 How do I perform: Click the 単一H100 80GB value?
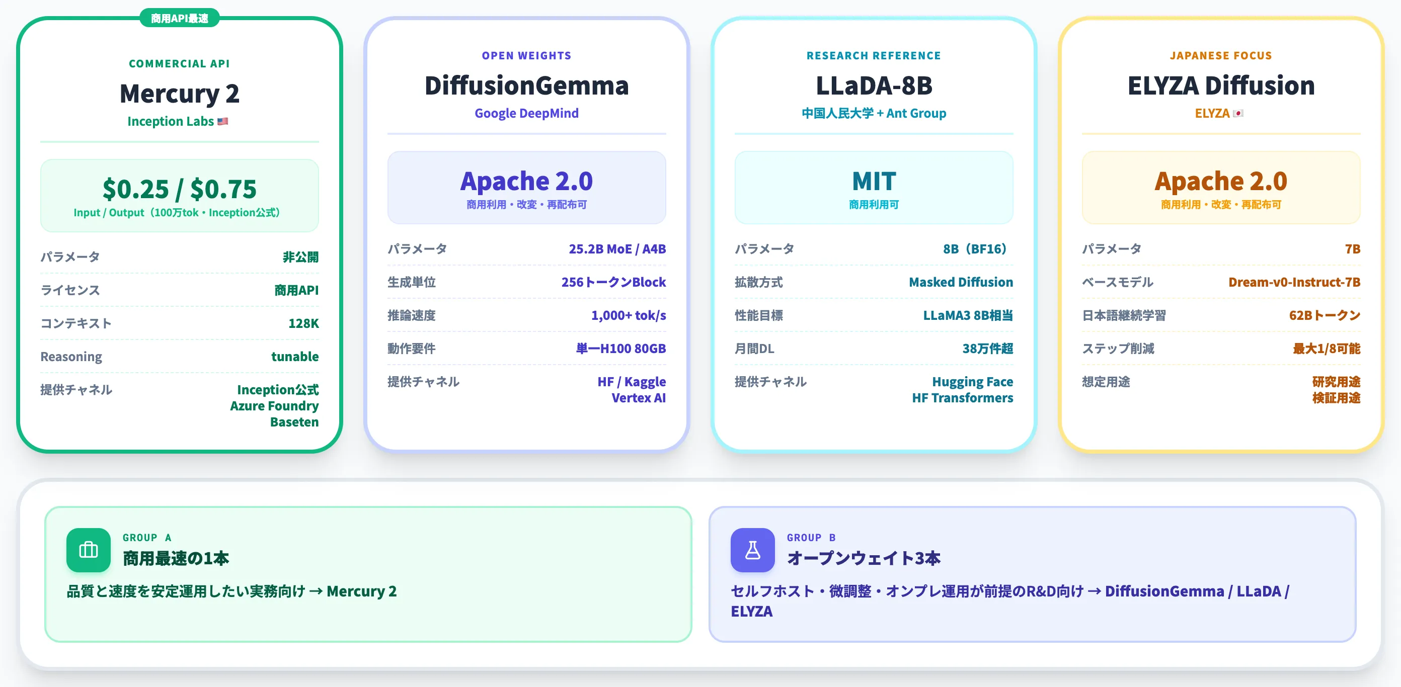(x=621, y=349)
